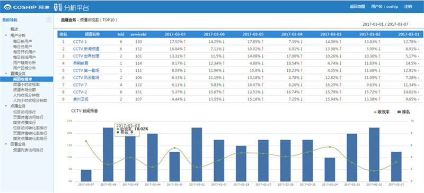Collapse the 点播业务 tree group

(6, 106)
